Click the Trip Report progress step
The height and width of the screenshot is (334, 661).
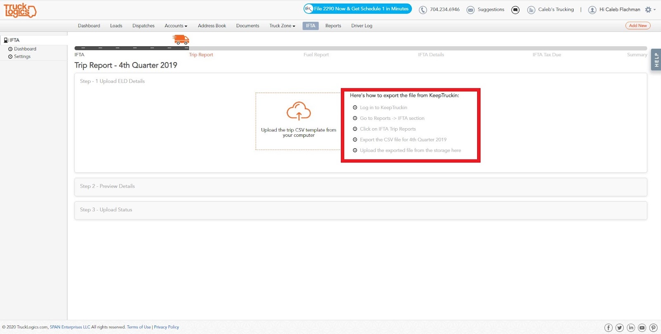(x=201, y=55)
